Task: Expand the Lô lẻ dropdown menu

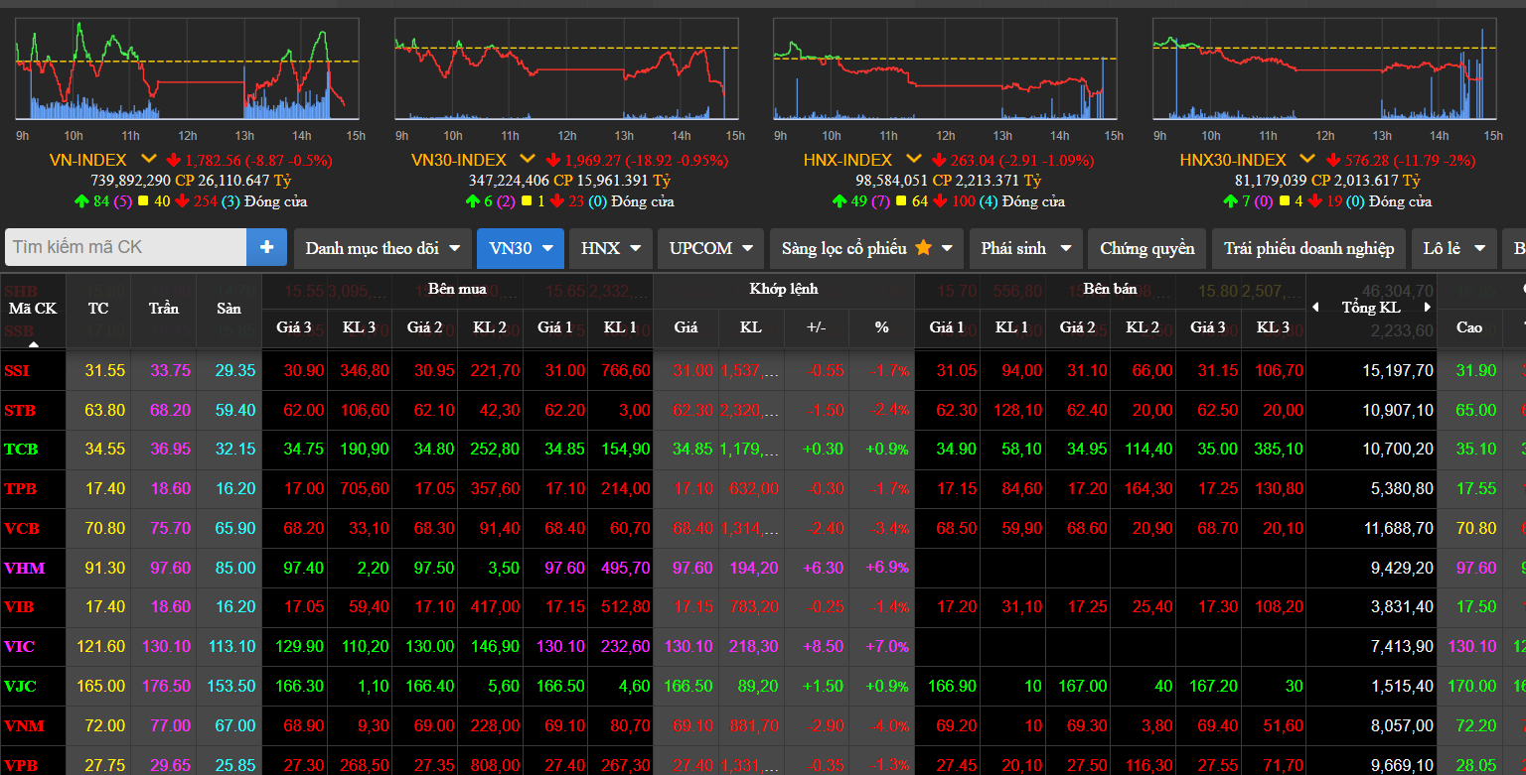Action: tap(1453, 248)
